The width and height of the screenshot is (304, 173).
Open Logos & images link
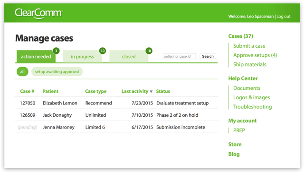(251, 97)
